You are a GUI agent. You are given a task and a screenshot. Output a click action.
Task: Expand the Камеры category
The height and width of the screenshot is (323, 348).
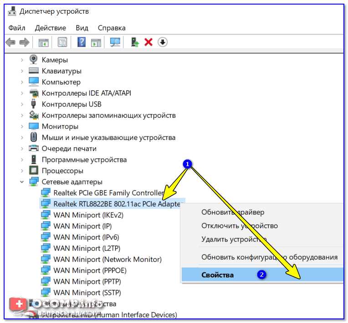point(22,60)
